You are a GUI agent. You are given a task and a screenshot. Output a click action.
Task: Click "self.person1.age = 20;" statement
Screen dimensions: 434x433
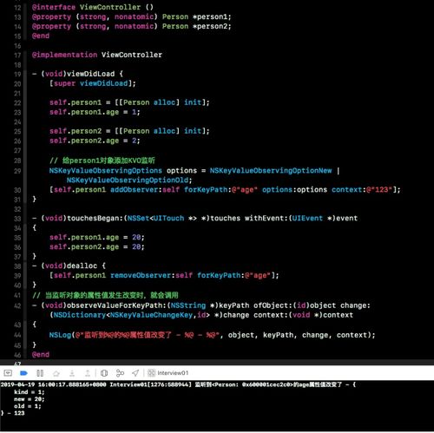coord(96,237)
